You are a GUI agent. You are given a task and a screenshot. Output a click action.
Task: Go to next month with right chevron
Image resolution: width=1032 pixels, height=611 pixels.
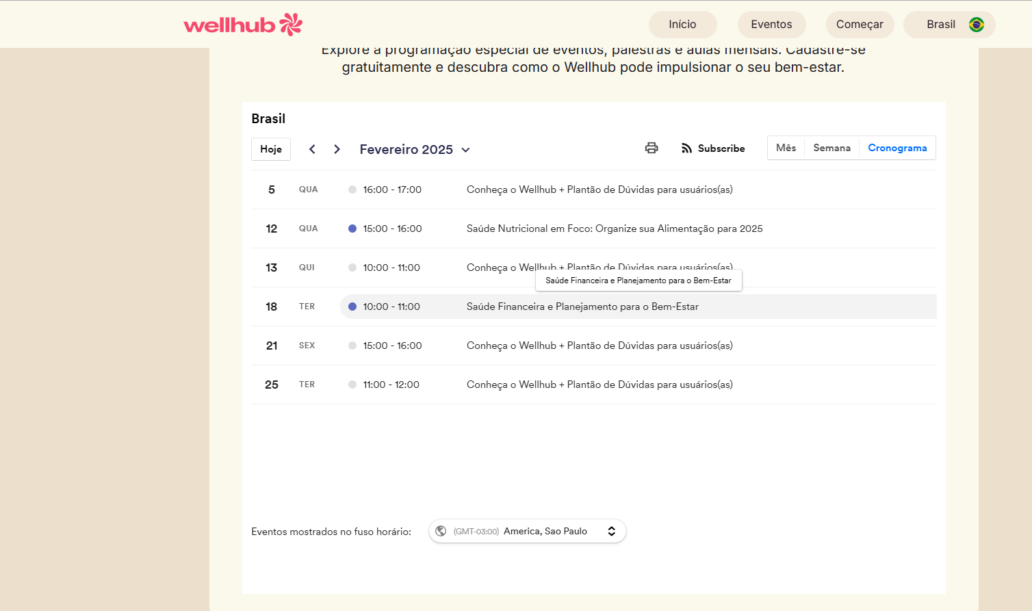(x=337, y=149)
